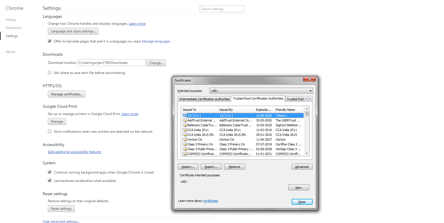
Task: Open Learn more link for Cloud Print
Action: click(x=130, y=114)
